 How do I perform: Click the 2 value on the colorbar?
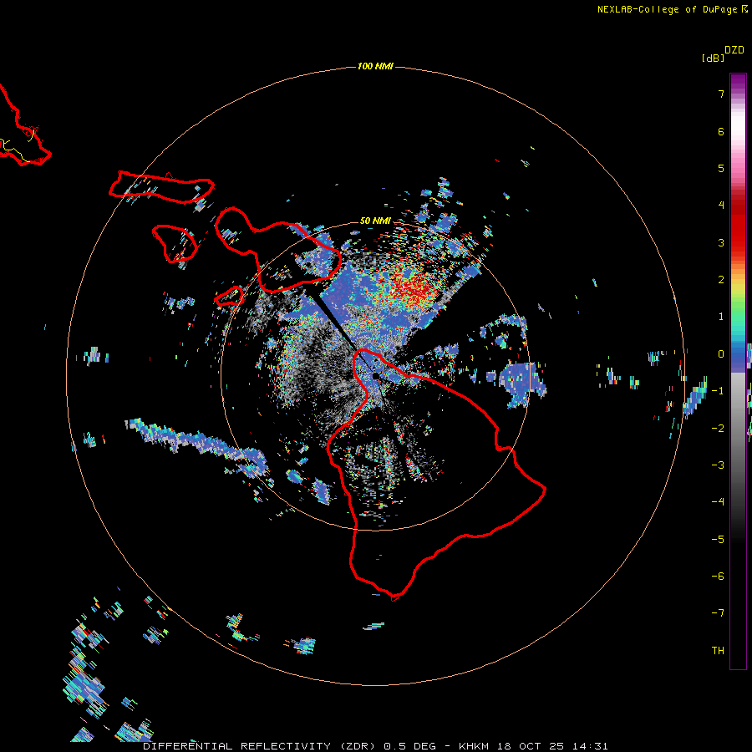tap(721, 280)
